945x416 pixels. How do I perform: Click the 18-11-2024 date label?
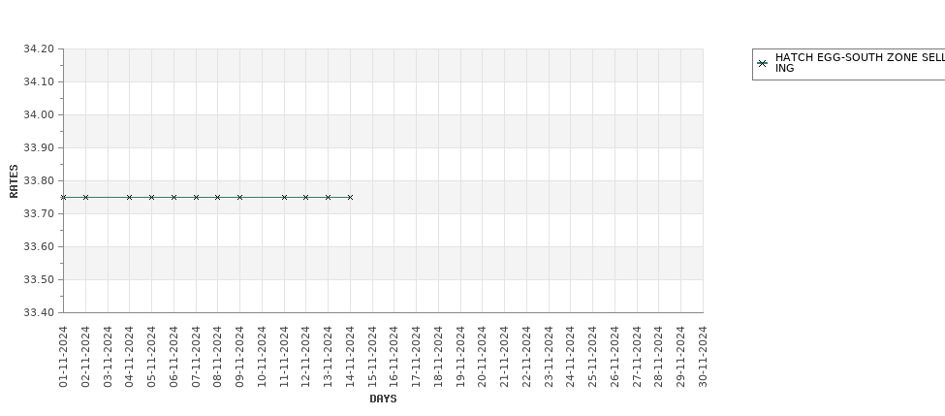[438, 356]
